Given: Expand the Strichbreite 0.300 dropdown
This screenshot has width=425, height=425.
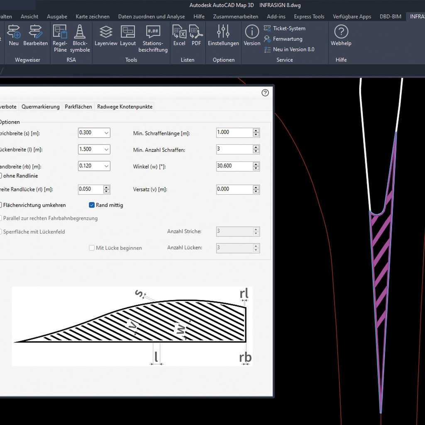Looking at the screenshot, I should coord(107,133).
